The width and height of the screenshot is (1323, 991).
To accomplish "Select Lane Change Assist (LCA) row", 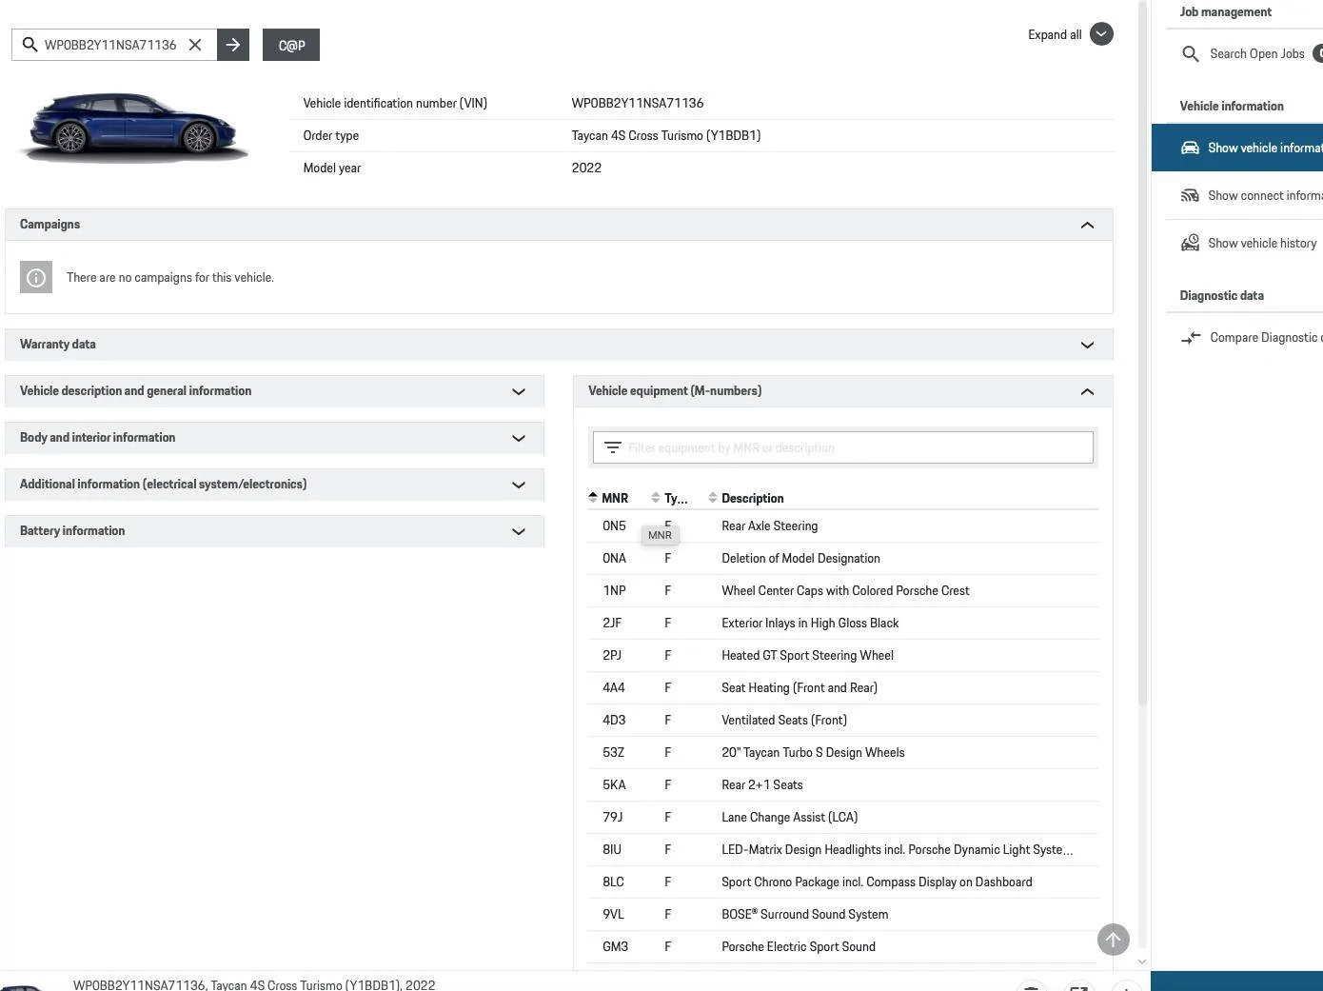I will [842, 818].
